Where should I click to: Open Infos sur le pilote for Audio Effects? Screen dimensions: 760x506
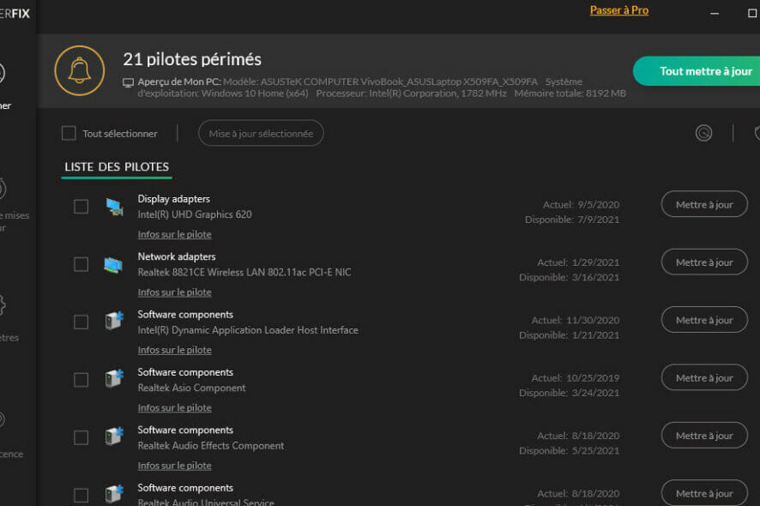point(174,466)
